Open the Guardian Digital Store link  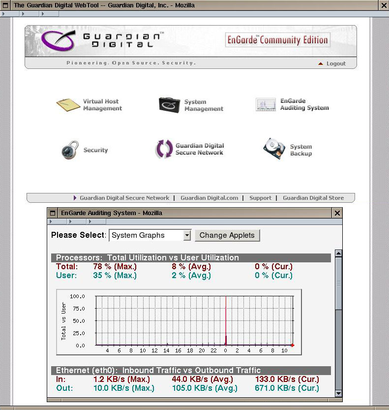[x=313, y=198]
